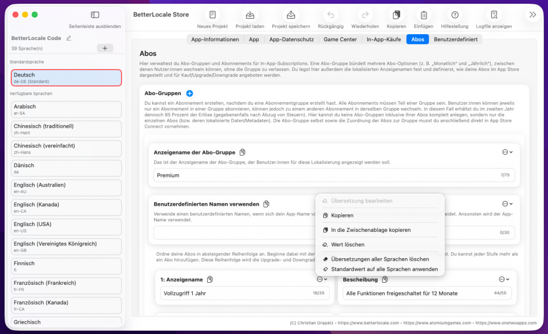This screenshot has height=334, width=548.
Task: Copy icon next to Anzeigename der Abo-Gruppe
Action: (242, 152)
